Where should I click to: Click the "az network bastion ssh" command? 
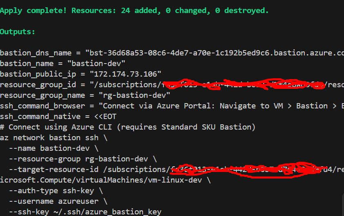click(x=49, y=137)
